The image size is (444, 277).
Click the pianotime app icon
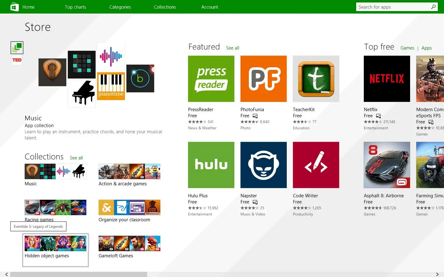click(111, 86)
